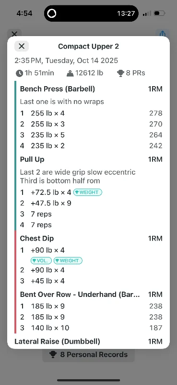Tap the WEIGHT badge on Pull Up set 1
Viewport: 177px width, 385px height.
coord(88,192)
